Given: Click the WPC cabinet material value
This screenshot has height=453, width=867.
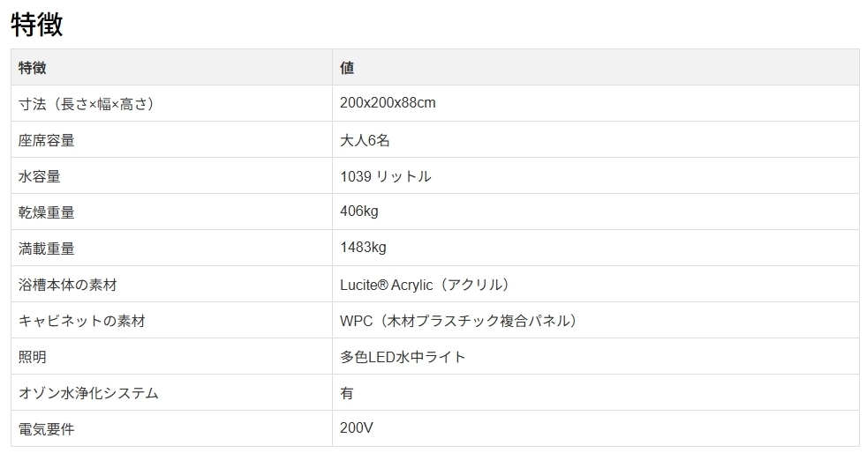Looking at the screenshot, I should (459, 321).
